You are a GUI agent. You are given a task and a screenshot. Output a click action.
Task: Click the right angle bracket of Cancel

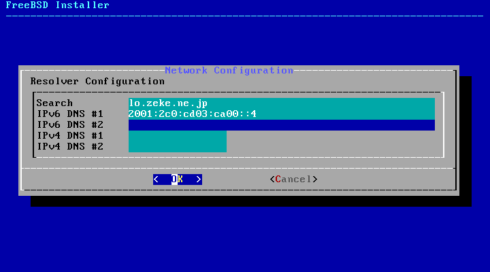pyautogui.click(x=315, y=180)
